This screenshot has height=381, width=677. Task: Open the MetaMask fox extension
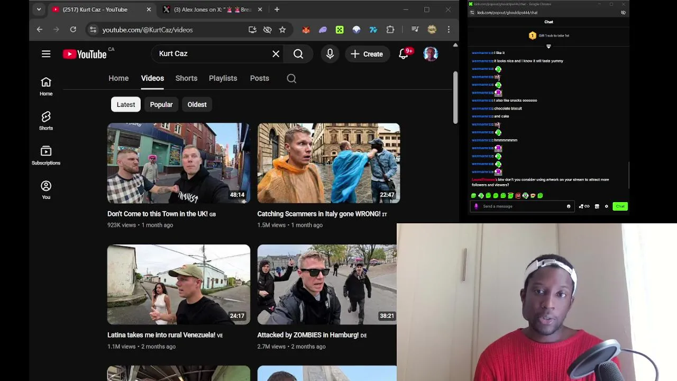306,30
